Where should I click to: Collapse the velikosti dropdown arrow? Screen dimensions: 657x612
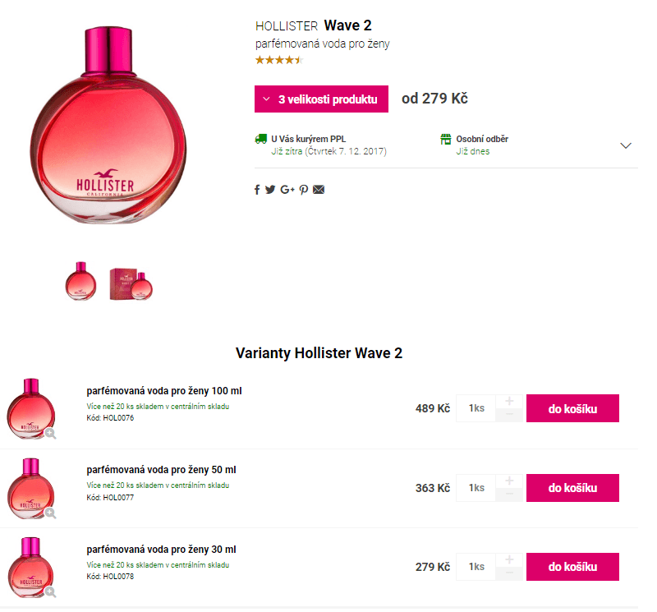(x=264, y=99)
